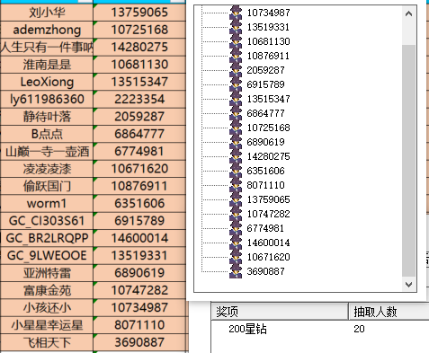Click the user icon beside 6864777 in the list
Image resolution: width=429 pixels, height=353 pixels.
(x=236, y=113)
